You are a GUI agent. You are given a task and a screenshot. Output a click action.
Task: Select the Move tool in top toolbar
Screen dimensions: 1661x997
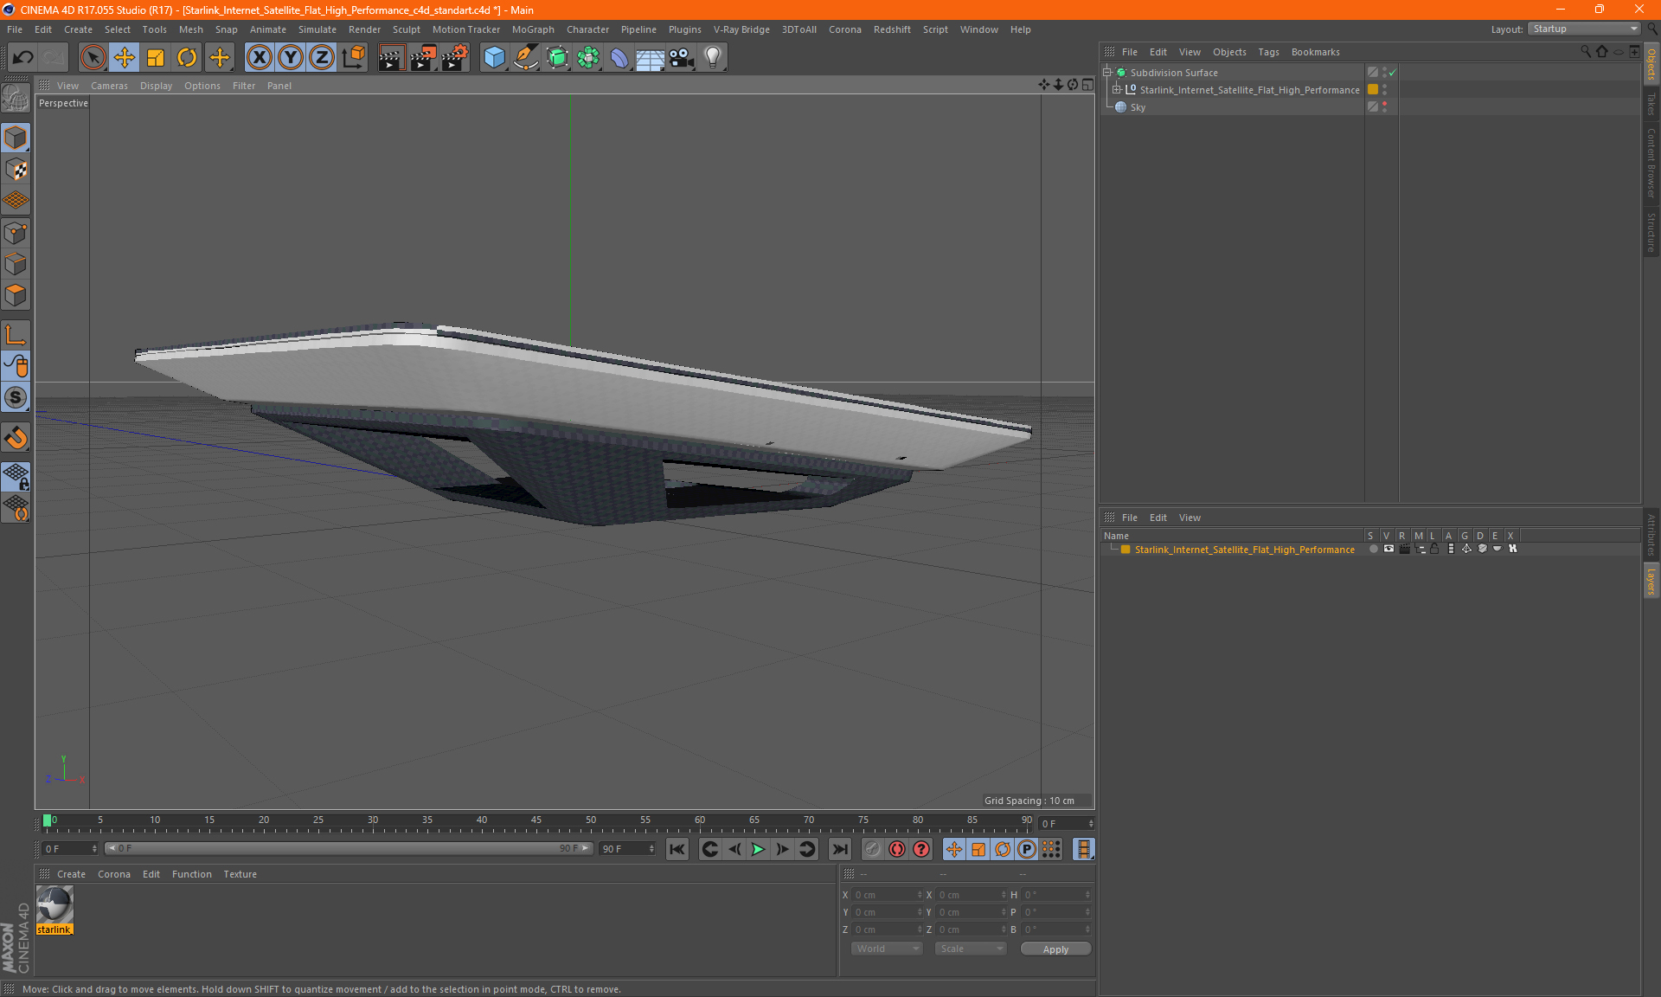[125, 58]
